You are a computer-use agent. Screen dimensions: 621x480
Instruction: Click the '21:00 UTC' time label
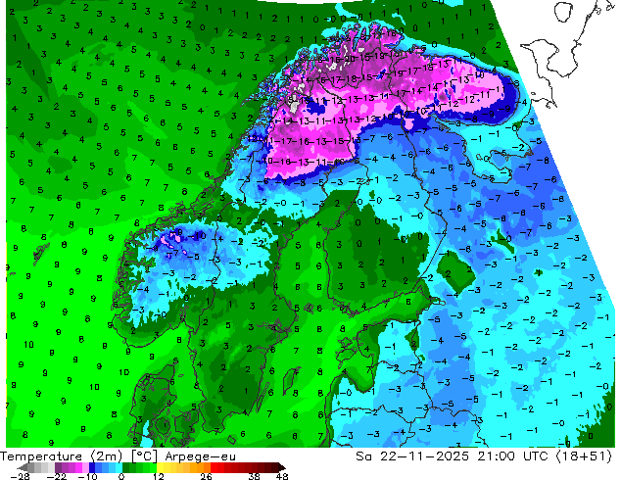[x=512, y=456]
